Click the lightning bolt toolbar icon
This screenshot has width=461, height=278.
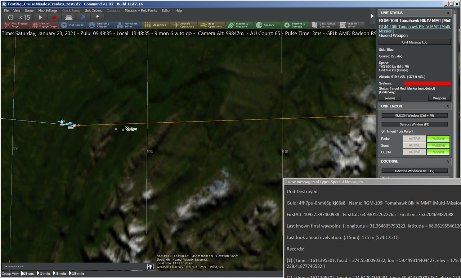click(x=97, y=17)
